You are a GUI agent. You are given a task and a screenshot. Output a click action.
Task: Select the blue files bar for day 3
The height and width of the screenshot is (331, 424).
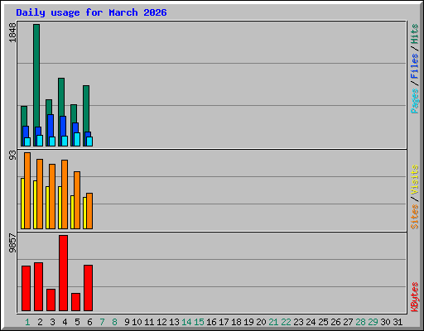(51, 126)
